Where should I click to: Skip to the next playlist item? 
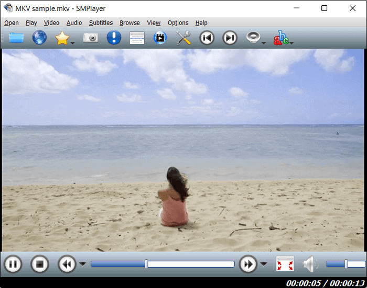point(230,38)
